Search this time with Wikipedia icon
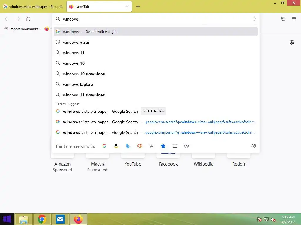 tap(151, 146)
